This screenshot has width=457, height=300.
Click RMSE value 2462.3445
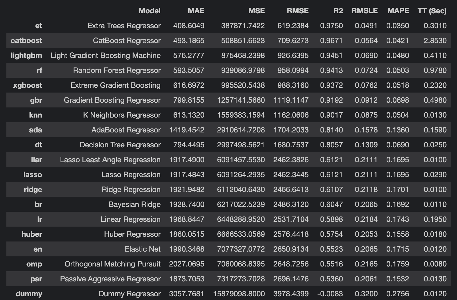(291, 174)
